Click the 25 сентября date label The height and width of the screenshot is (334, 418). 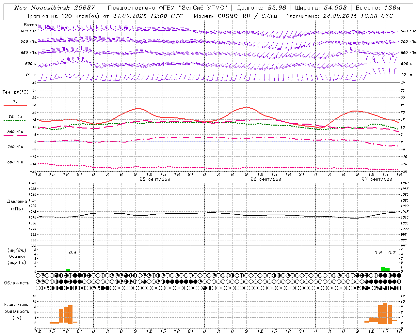(155, 179)
